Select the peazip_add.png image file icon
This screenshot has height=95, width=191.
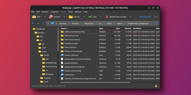[62, 55]
